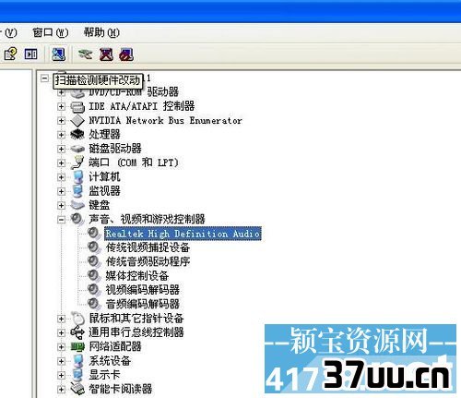
Task: Click the speaker icon beside 媒体控制设备
Action: pyautogui.click(x=94, y=275)
